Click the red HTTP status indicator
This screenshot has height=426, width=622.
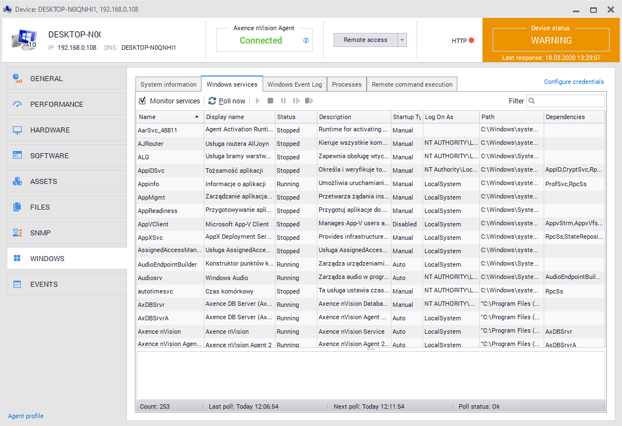pyautogui.click(x=471, y=40)
